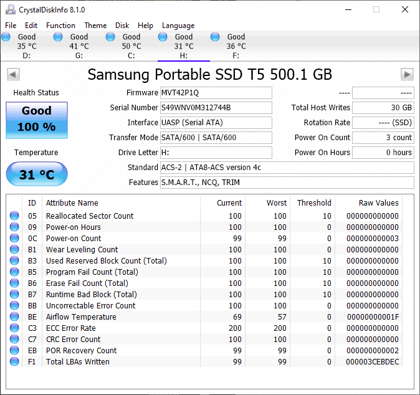The height and width of the screenshot is (395, 420).
Task: Select the G: drive status orb
Action: tap(58, 37)
